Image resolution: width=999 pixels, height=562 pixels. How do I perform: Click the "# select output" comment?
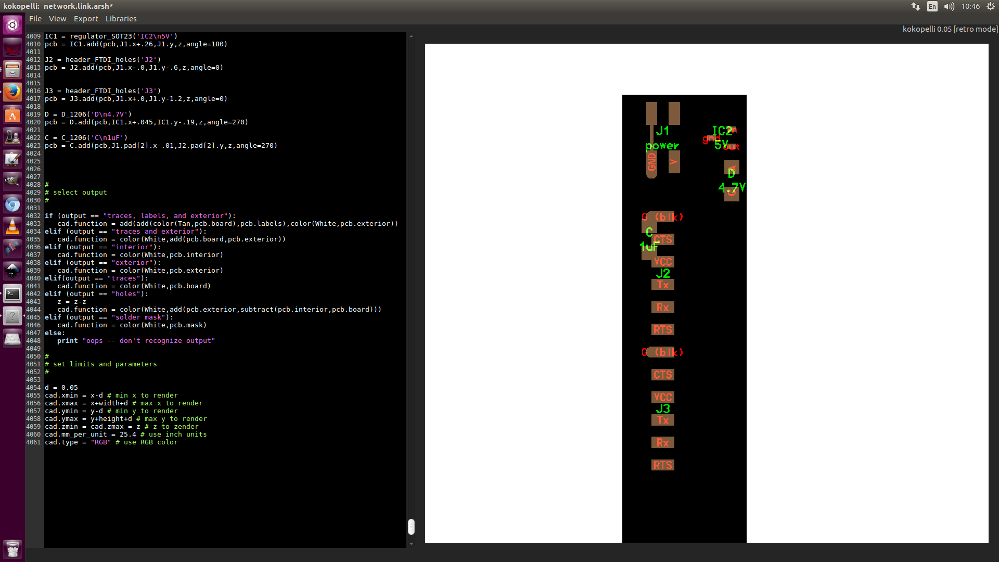[x=76, y=193]
